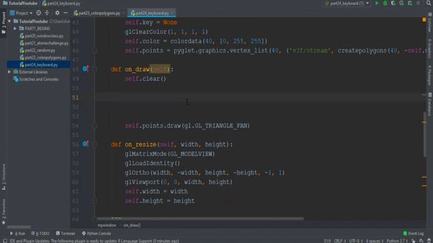Viewport: 433px width, 243px height.
Task: Start debugging with the green bug icon
Action: coord(385,3)
